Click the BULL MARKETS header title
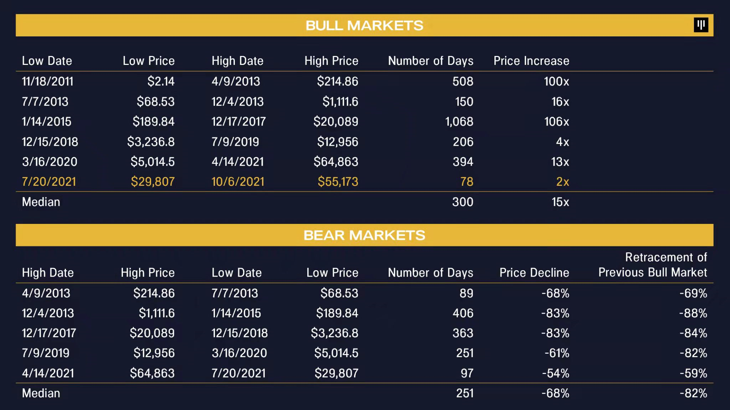Viewport: 730px width, 410px height. tap(364, 26)
